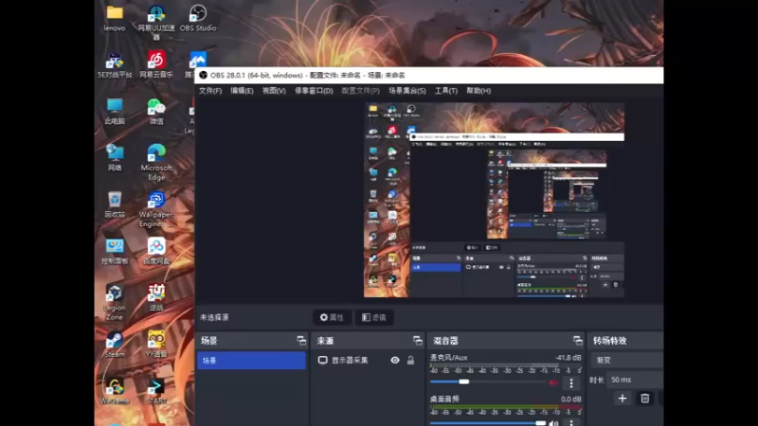
Task: Click the 属性 properties button
Action: [x=333, y=317]
